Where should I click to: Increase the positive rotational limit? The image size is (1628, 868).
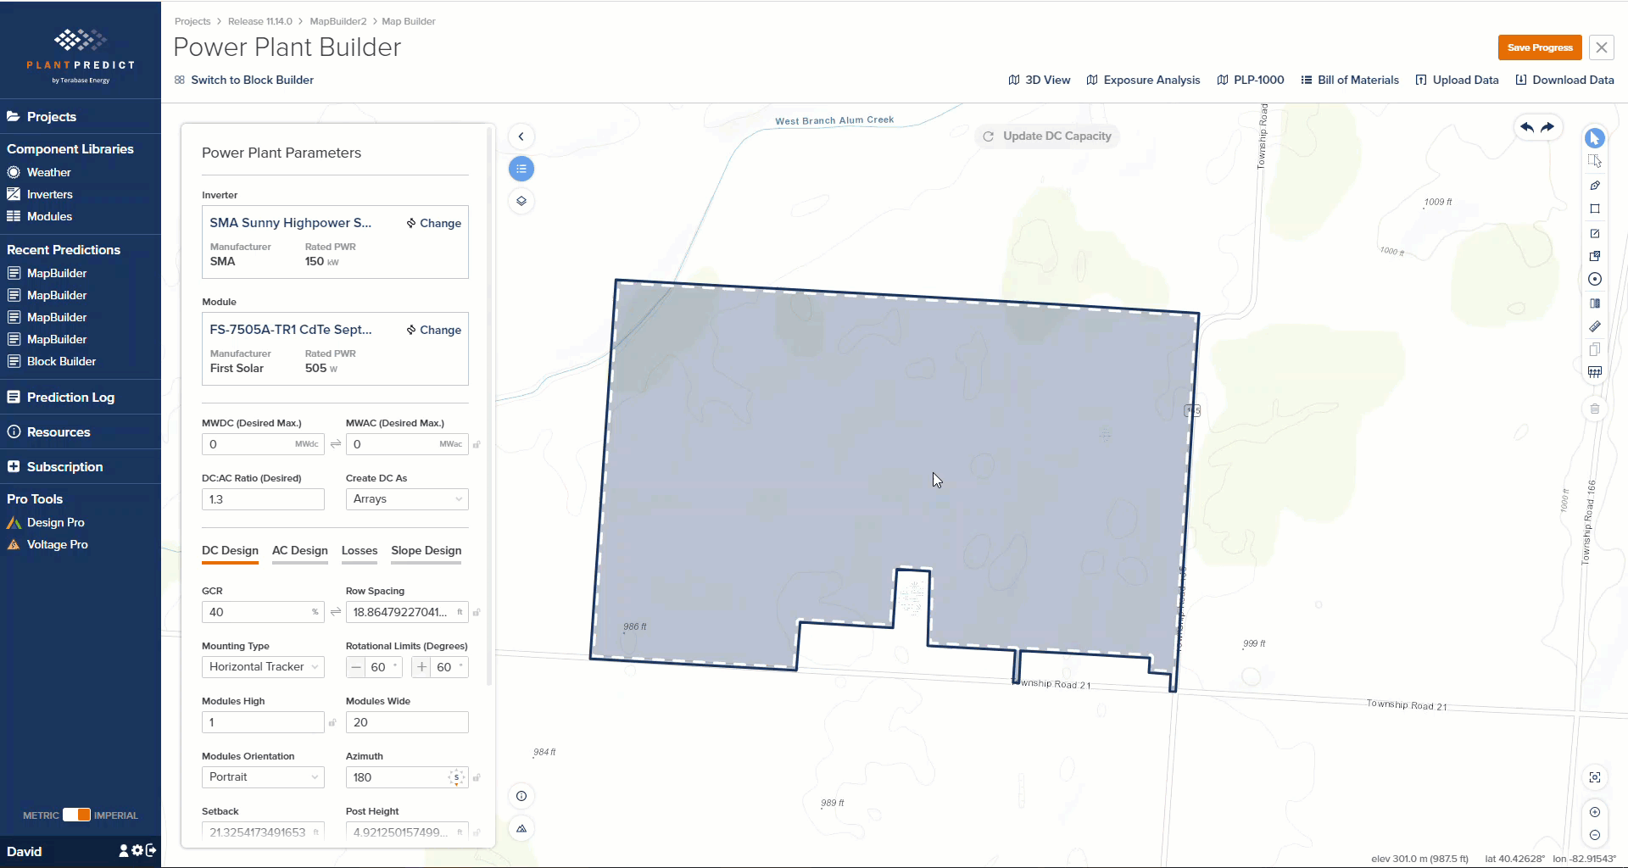click(421, 667)
